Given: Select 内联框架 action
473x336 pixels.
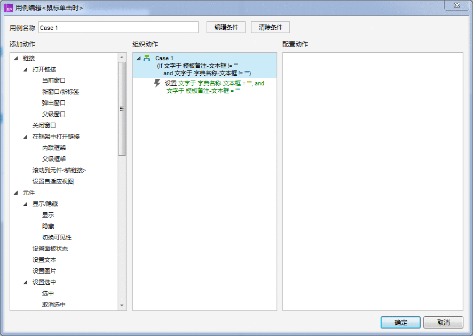Looking at the screenshot, I should (x=54, y=148).
